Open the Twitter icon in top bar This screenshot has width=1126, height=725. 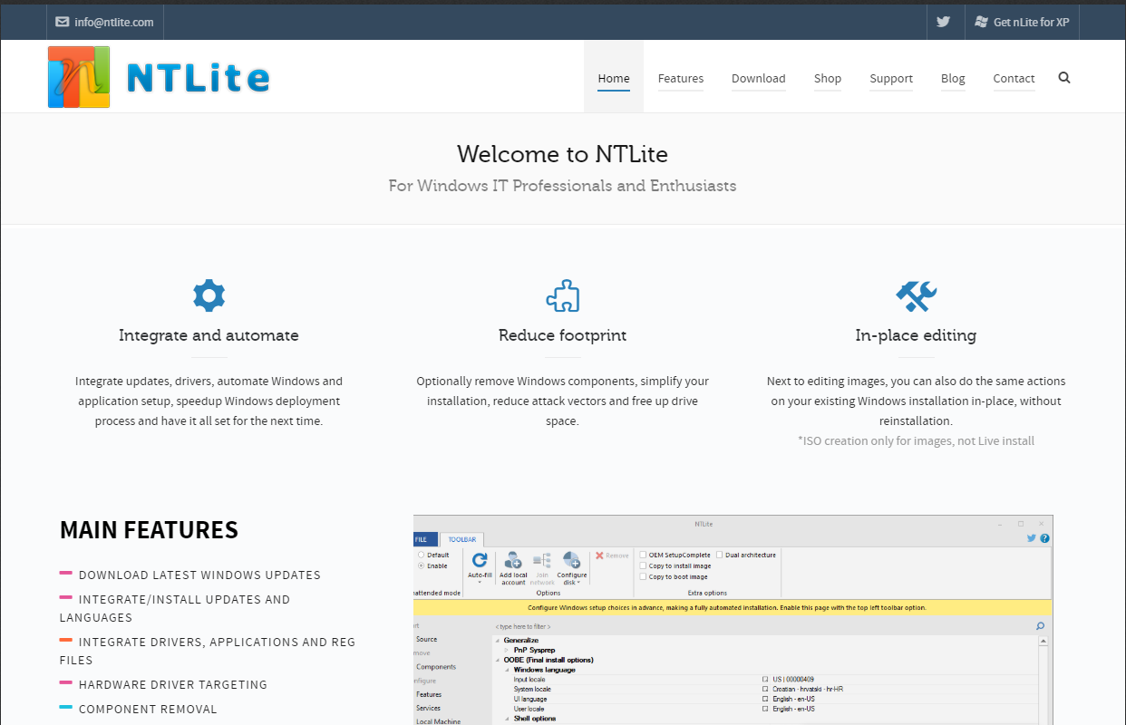tap(943, 22)
